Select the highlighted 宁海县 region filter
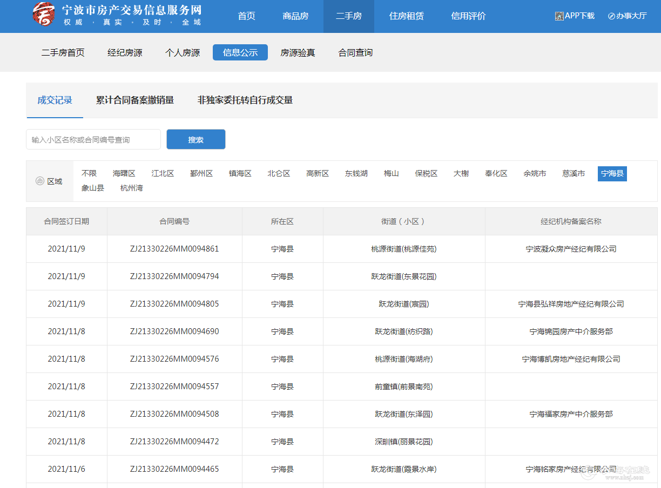 (x=612, y=174)
